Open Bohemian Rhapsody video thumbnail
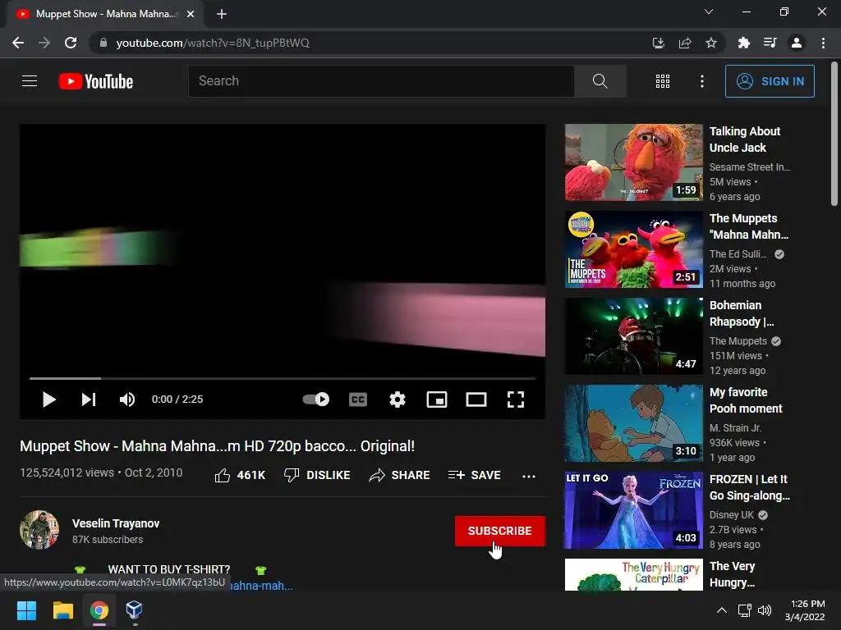Image resolution: width=841 pixels, height=630 pixels. (633, 336)
